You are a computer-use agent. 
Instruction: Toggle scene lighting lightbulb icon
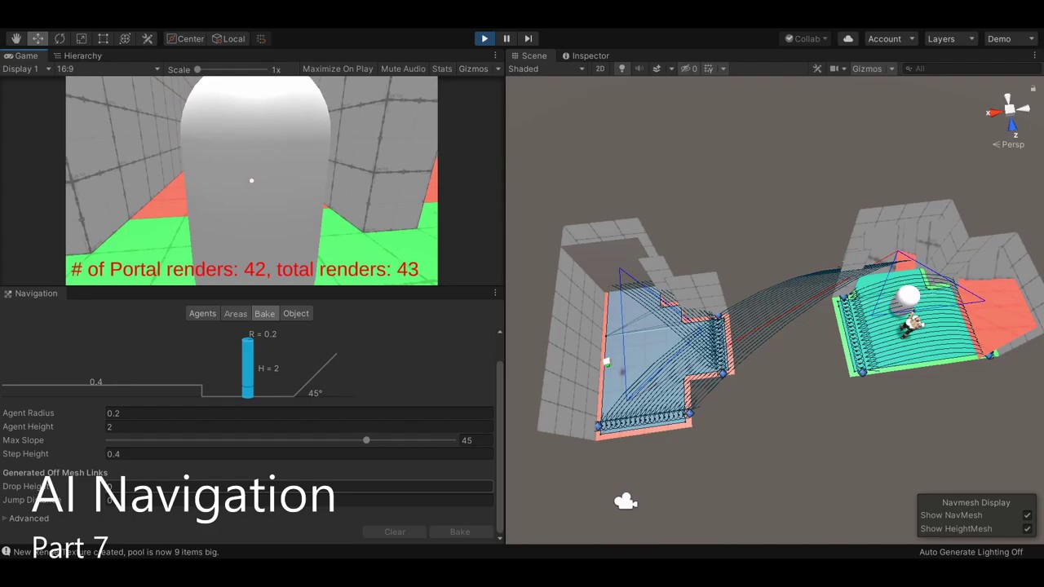[x=622, y=68]
